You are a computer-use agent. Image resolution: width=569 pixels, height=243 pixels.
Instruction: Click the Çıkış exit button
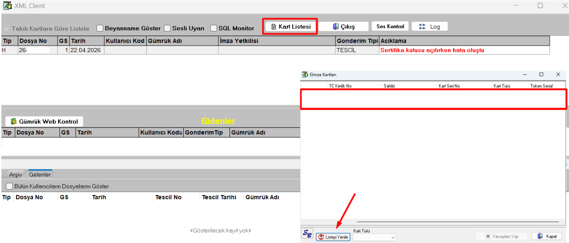pos(344,26)
